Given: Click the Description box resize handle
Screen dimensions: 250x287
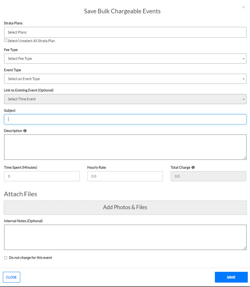Looking at the screenshot, I should tap(245, 158).
